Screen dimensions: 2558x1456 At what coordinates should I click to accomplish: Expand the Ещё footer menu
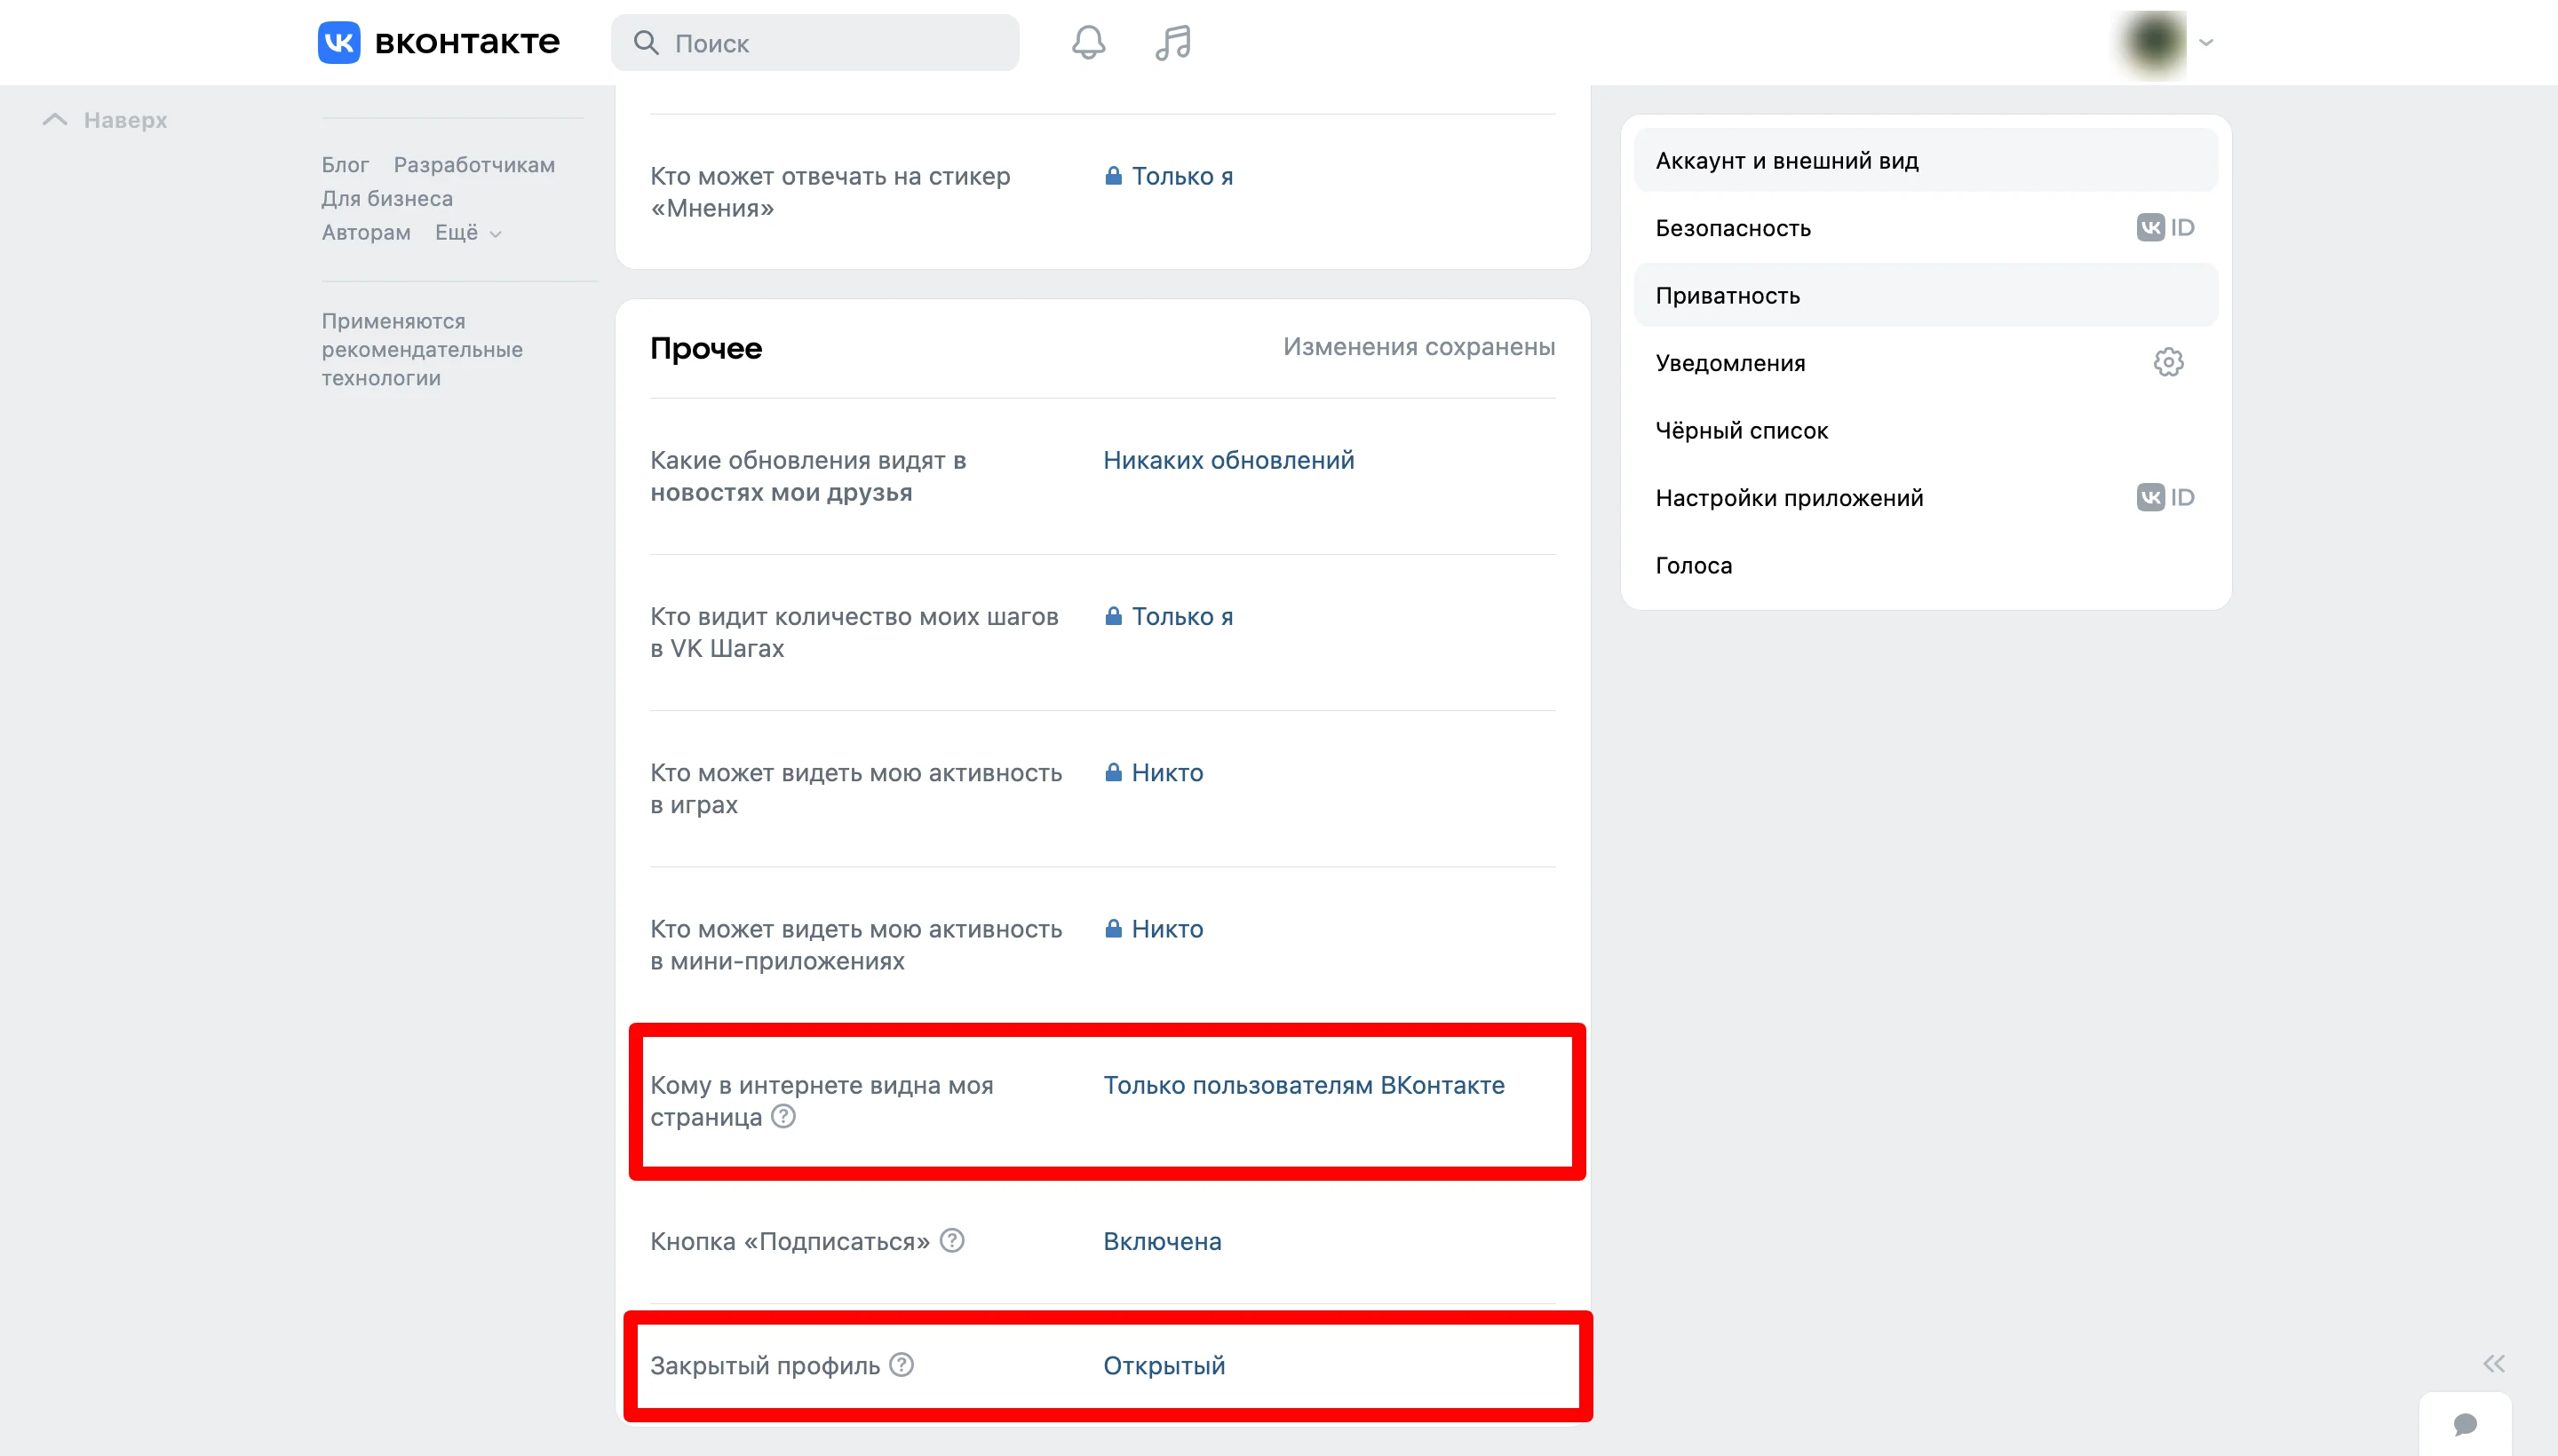[x=467, y=232]
